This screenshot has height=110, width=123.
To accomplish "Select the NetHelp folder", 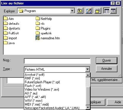I will click(x=44, y=18).
